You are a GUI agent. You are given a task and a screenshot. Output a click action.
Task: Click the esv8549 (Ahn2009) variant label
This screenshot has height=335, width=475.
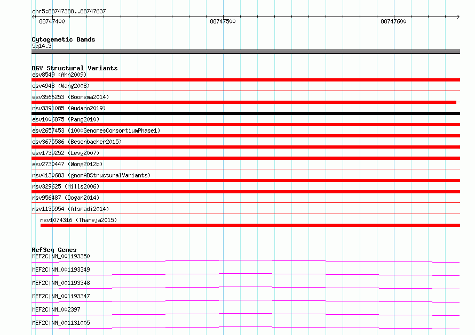59,75
